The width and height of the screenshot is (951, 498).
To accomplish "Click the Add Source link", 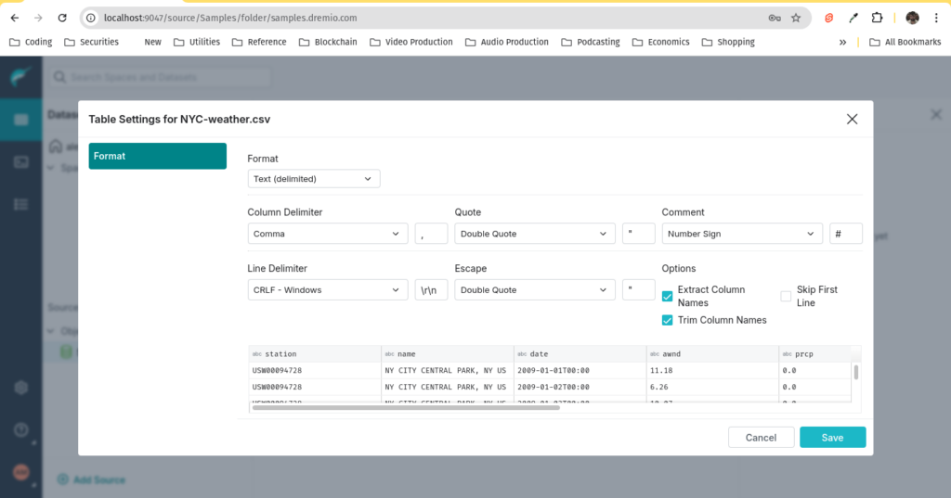I will tap(92, 479).
